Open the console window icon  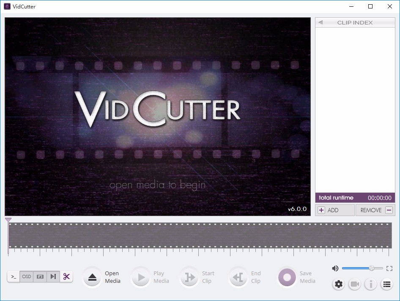[13, 276]
